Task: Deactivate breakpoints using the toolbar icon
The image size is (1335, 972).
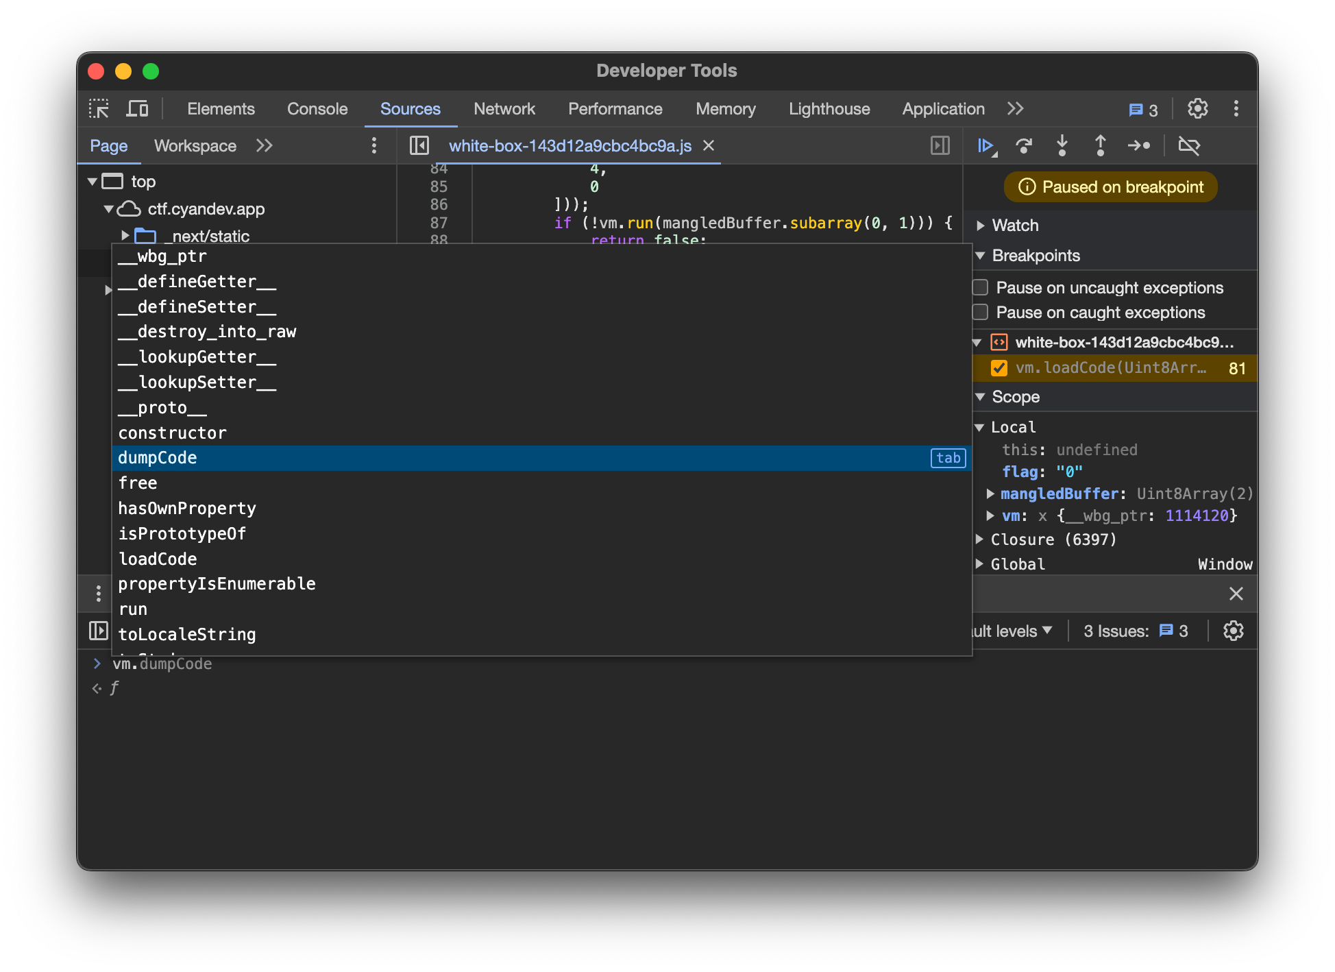Action: pos(1188,145)
